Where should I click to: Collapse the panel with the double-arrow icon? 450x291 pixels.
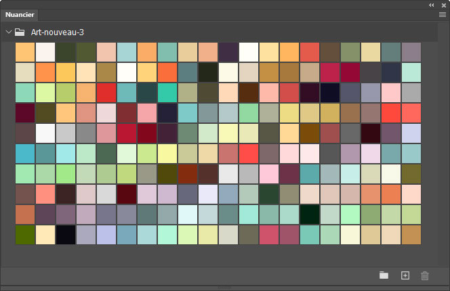click(432, 4)
